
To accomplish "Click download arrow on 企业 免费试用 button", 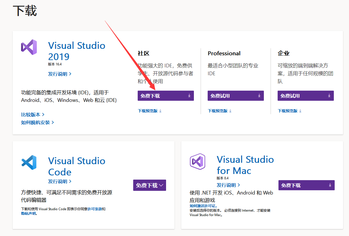I will click(329, 96).
